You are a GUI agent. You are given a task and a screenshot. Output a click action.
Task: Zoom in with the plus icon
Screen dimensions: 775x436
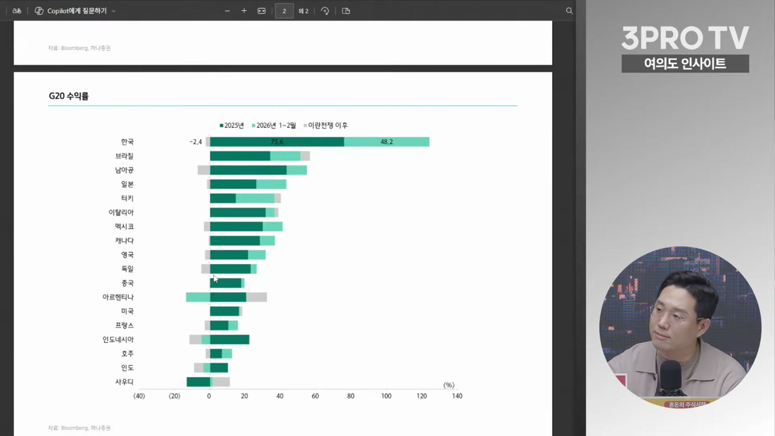(x=244, y=11)
